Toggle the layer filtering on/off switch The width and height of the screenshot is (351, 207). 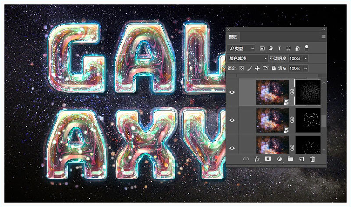[306, 48]
